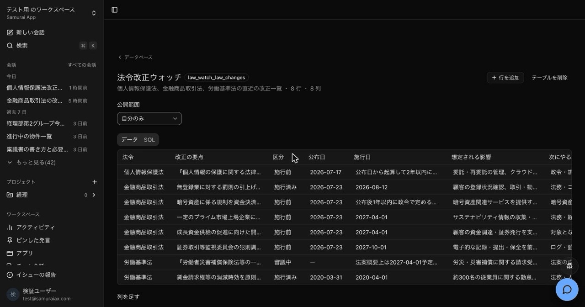The height and width of the screenshot is (307, 585).
Task: Click the イシューの報告 icon
Action: pos(10,275)
